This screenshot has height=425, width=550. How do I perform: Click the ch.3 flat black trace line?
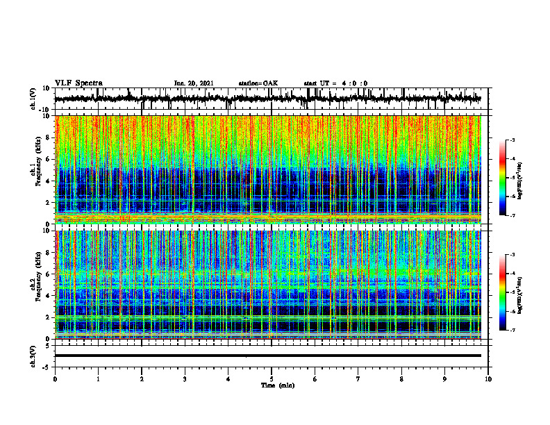268,356
